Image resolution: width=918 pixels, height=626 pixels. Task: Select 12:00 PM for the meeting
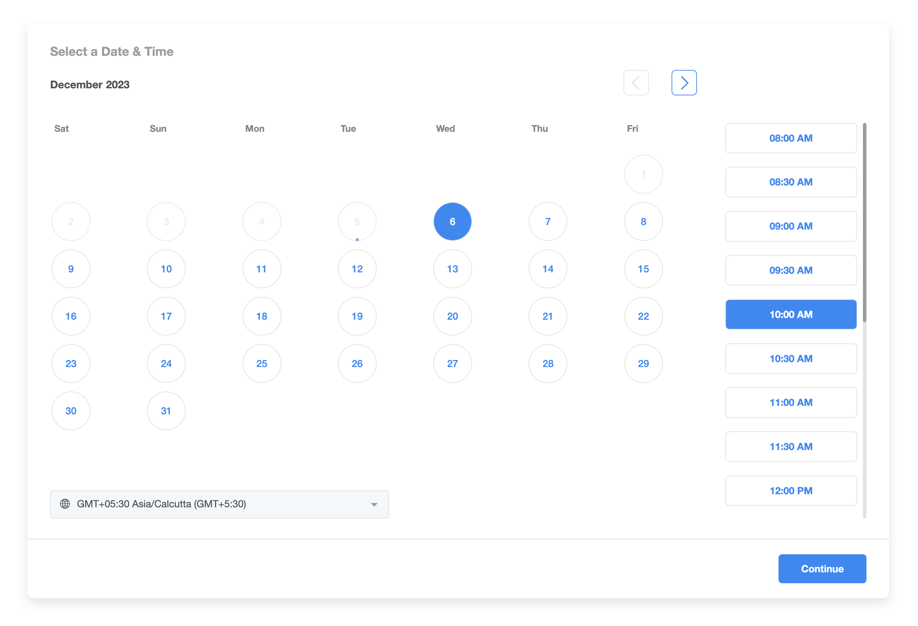[791, 490]
